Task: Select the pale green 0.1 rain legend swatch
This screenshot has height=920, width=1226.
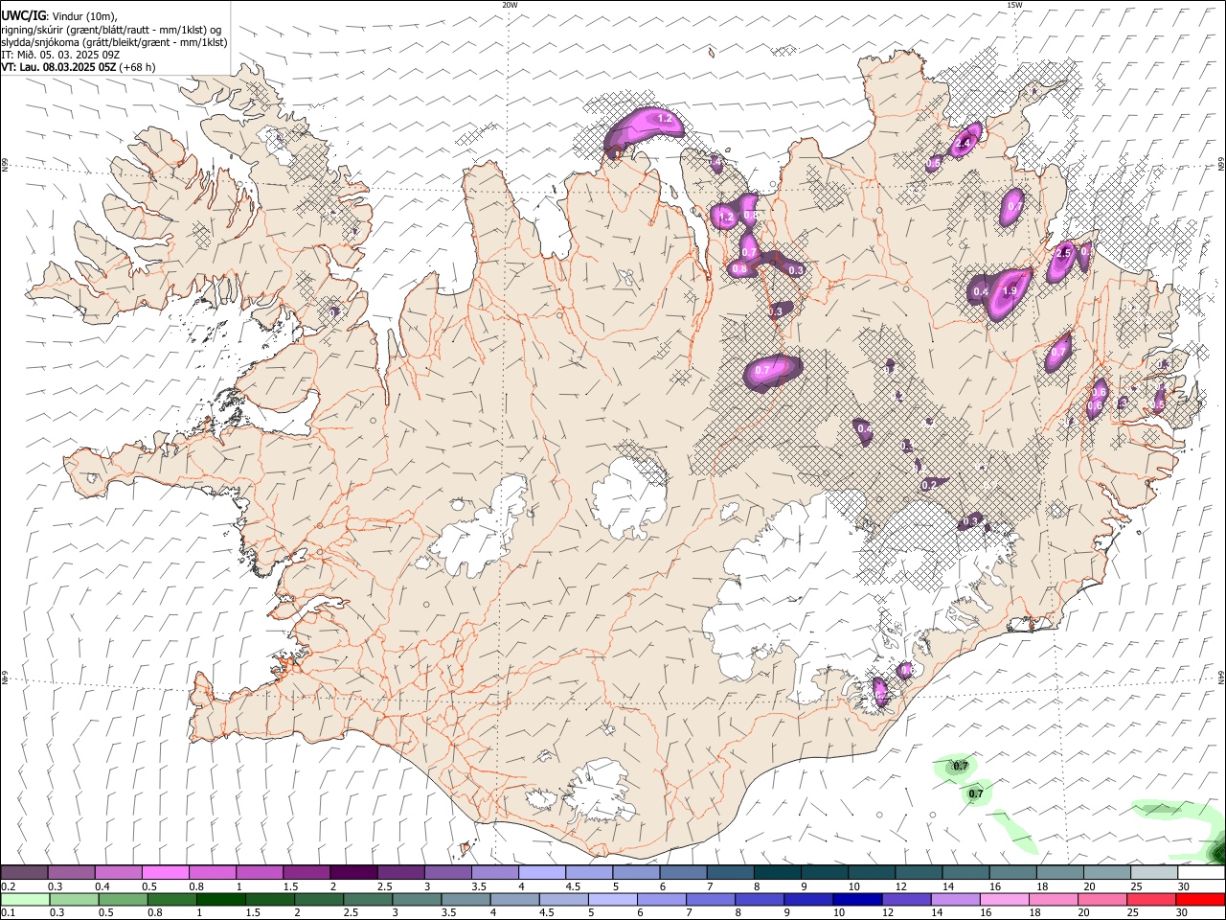Action: click(25, 899)
